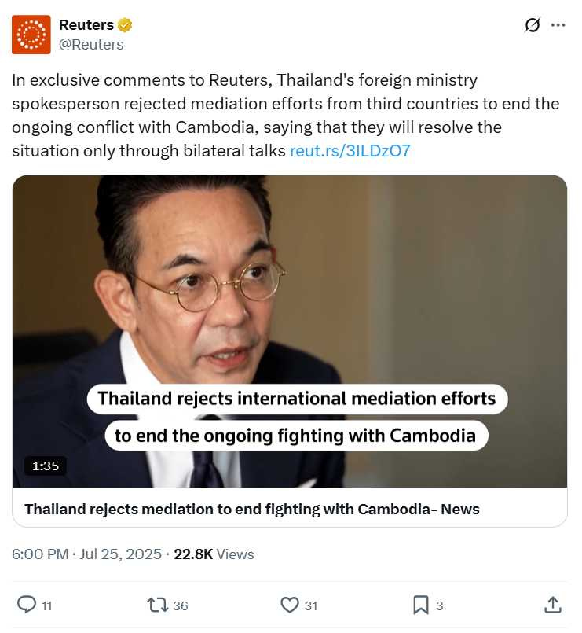View the 11 replies via the comment bubble
The image size is (582, 633).
click(x=37, y=605)
